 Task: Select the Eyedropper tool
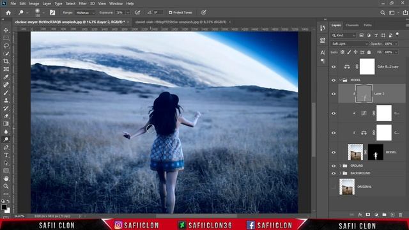(x=6, y=77)
